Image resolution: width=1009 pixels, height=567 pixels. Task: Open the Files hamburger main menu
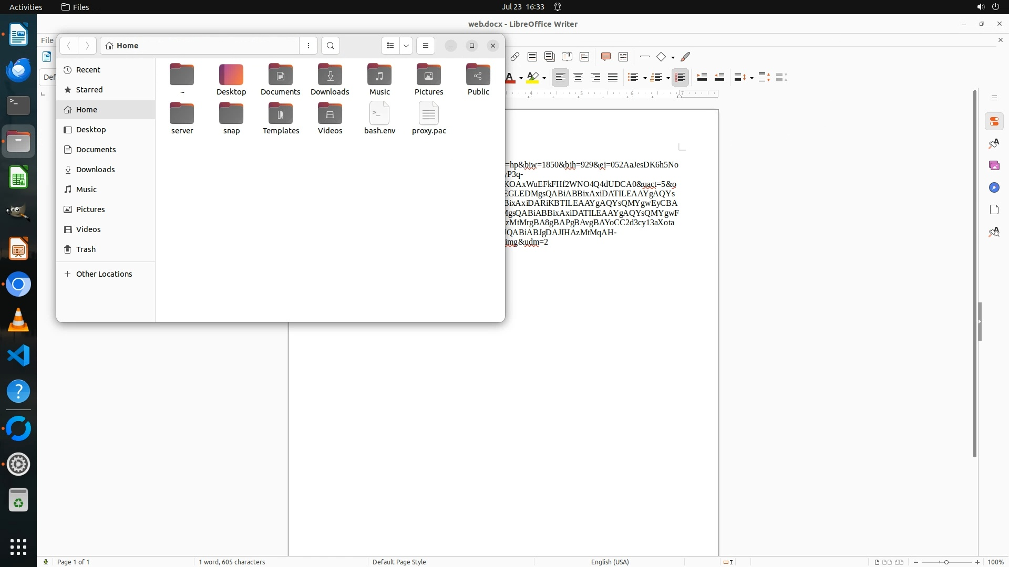tap(426, 46)
